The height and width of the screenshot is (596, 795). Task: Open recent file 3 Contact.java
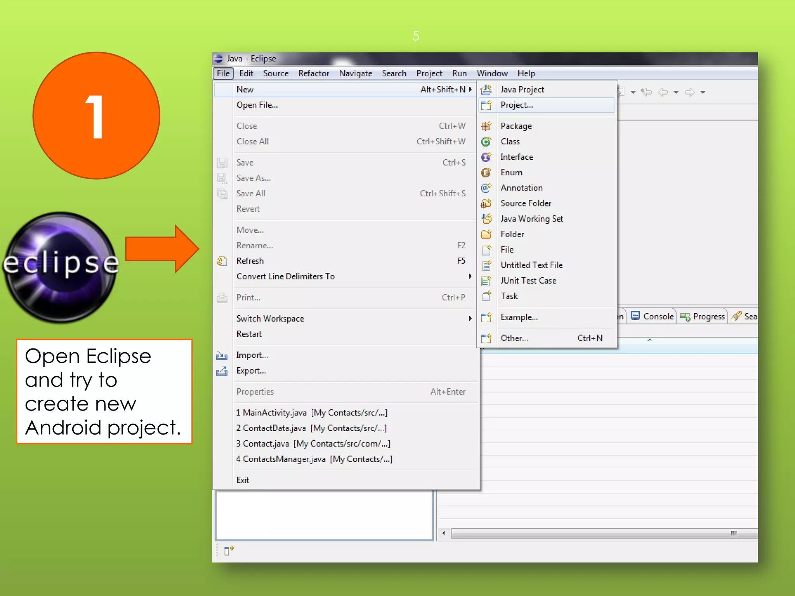pyautogui.click(x=345, y=444)
